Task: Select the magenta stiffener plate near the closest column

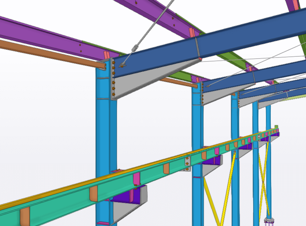Action: (136, 179)
